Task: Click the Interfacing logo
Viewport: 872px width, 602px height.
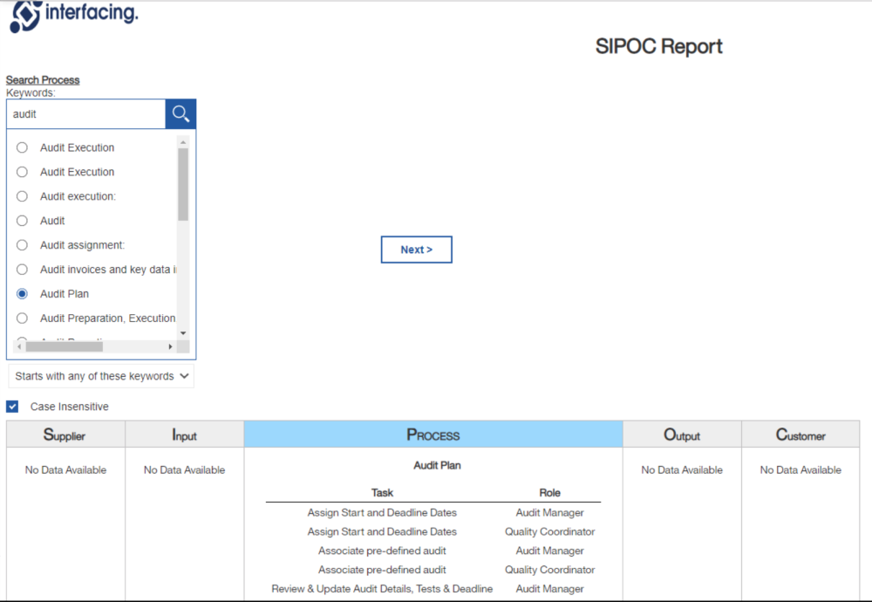Action: (74, 16)
